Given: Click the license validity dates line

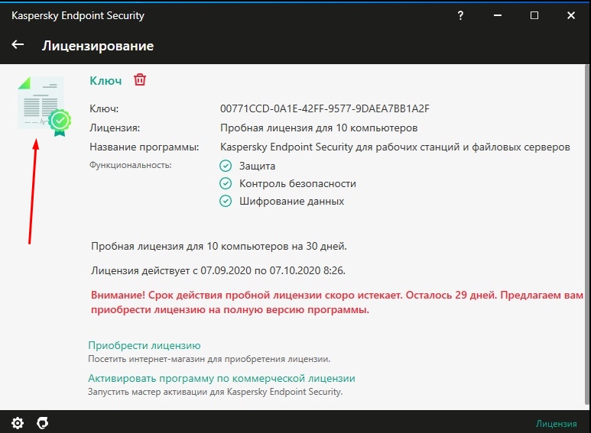Looking at the screenshot, I should click(x=218, y=270).
